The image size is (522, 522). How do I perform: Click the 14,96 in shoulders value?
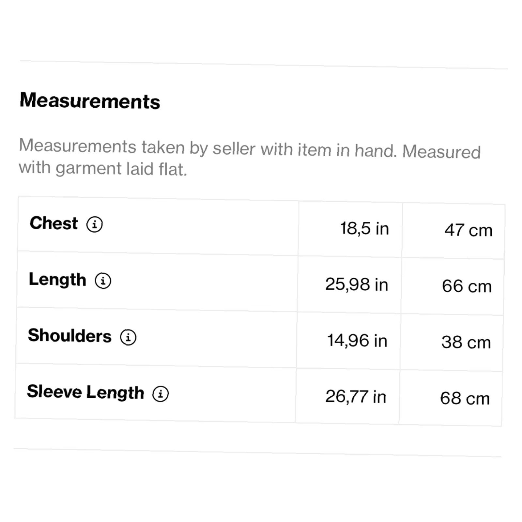click(x=358, y=341)
